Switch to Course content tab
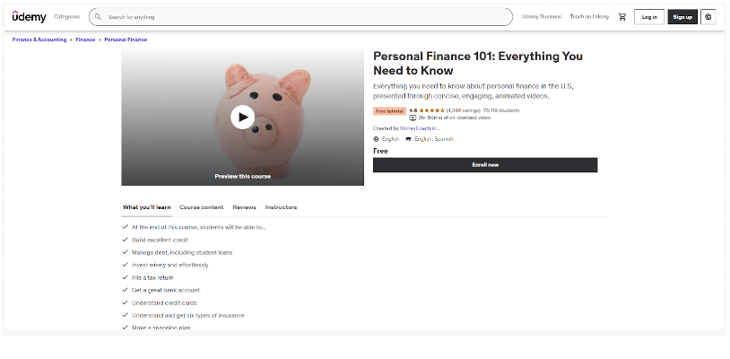 tap(202, 207)
